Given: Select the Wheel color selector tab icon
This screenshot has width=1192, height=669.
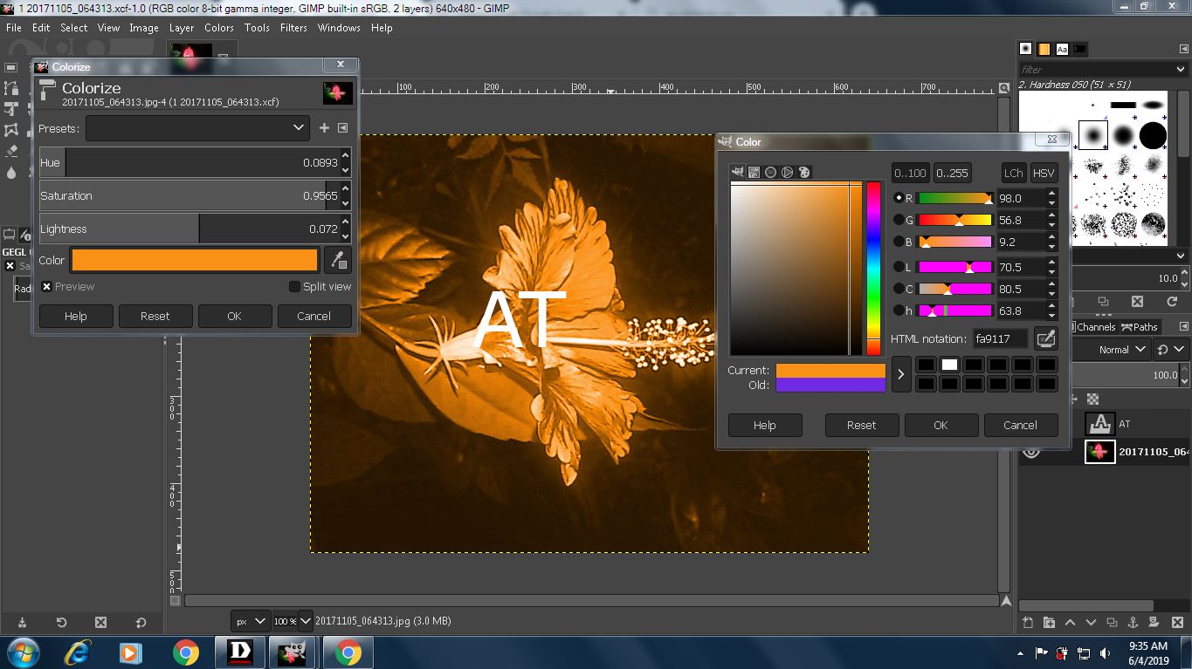Looking at the screenshot, I should 788,172.
